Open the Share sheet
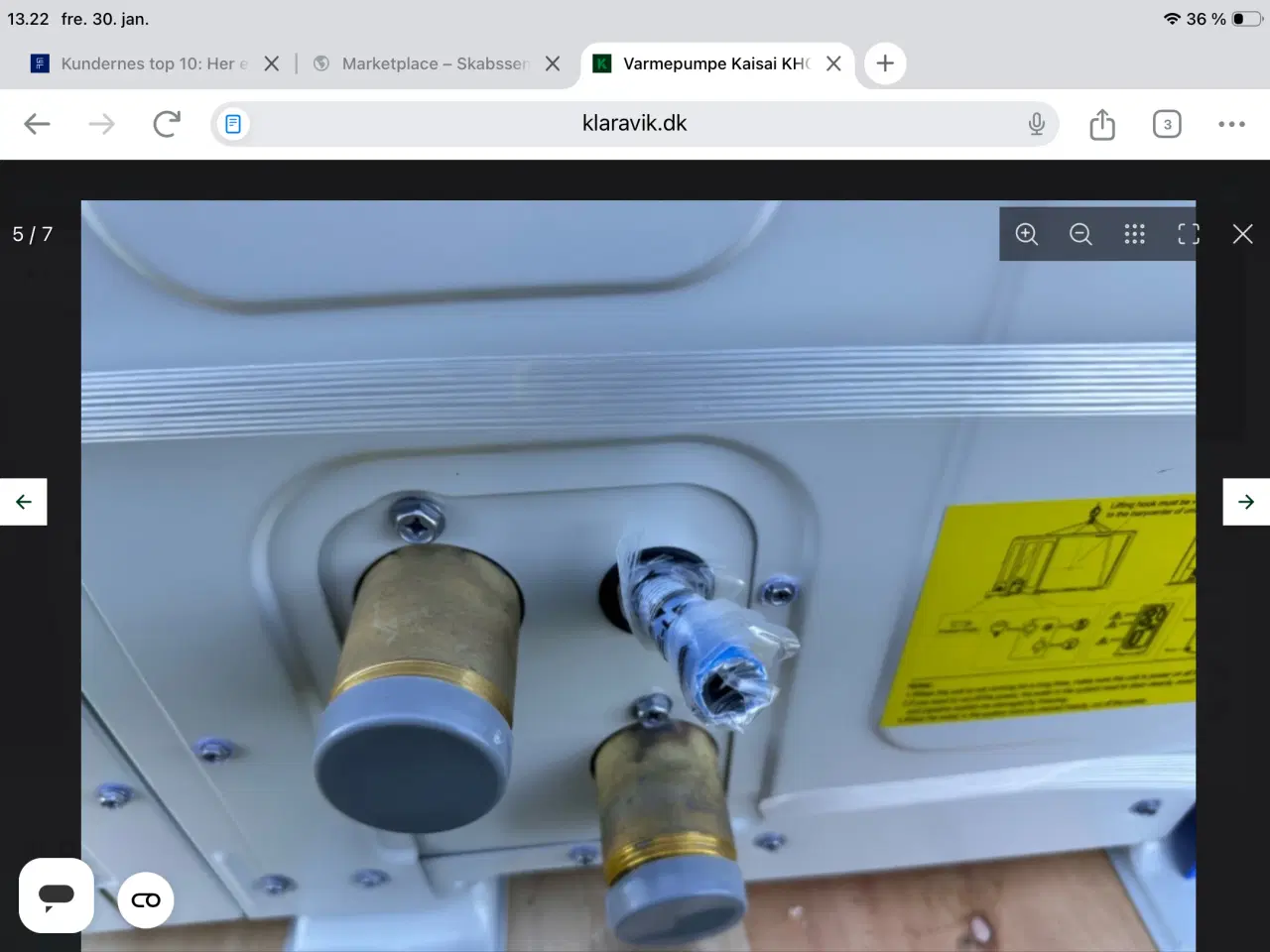Viewport: 1270px width, 952px height. click(x=1101, y=123)
